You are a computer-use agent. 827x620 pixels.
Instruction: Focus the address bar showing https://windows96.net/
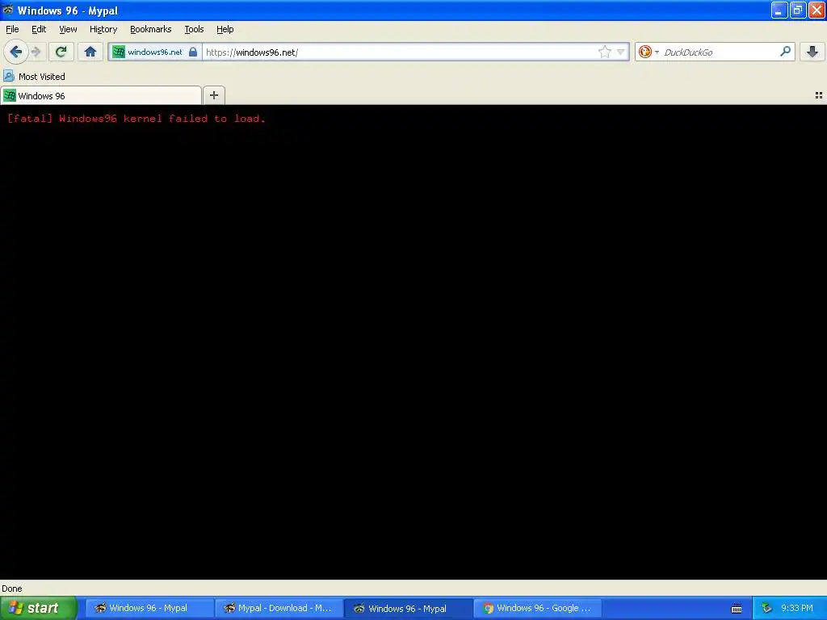400,52
